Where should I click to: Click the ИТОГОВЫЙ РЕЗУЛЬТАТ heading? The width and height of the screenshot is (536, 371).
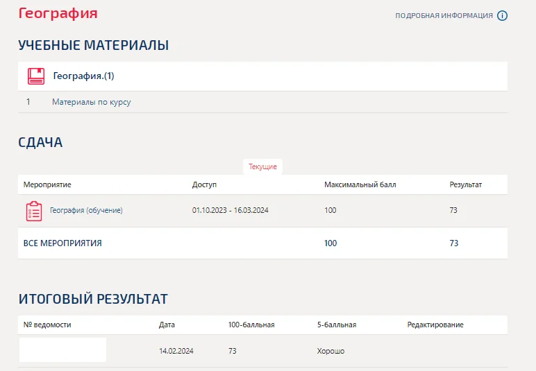pos(93,299)
